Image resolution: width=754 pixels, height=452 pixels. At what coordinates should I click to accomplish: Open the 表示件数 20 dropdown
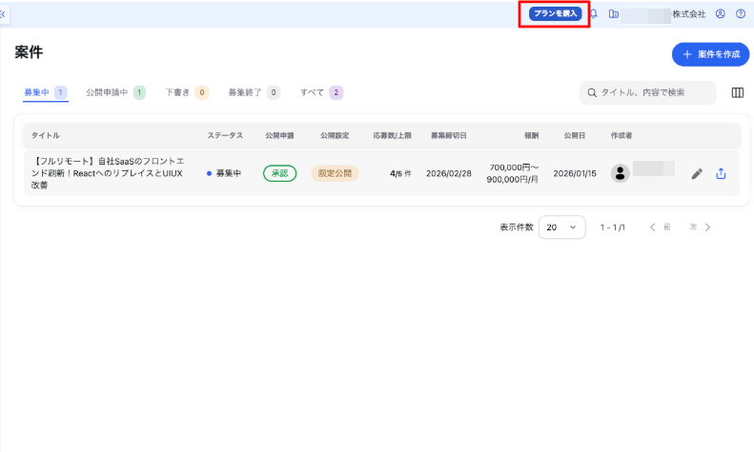[561, 227]
